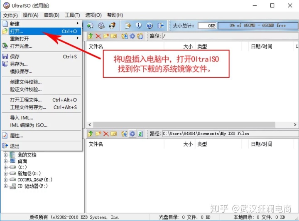Screen dimensions: 299x221
Task: Open the help question mark icon
Action: (149, 25)
